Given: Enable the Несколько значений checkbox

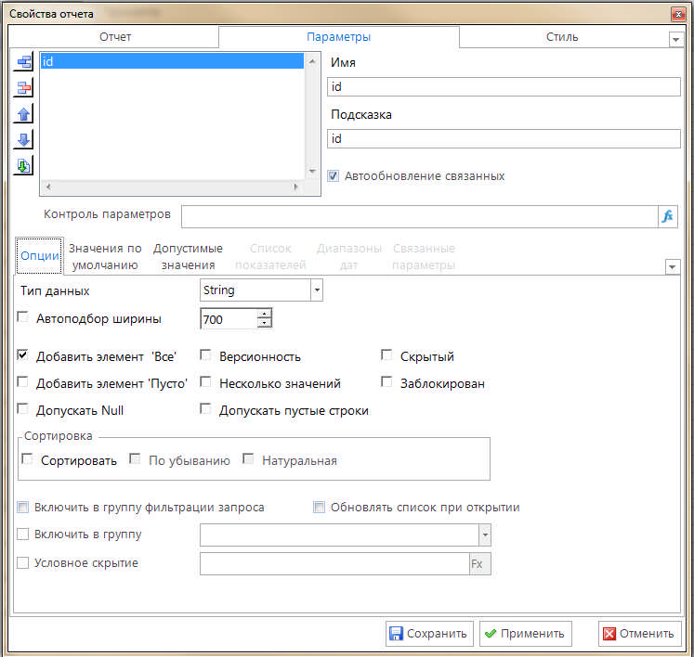Looking at the screenshot, I should pos(206,383).
